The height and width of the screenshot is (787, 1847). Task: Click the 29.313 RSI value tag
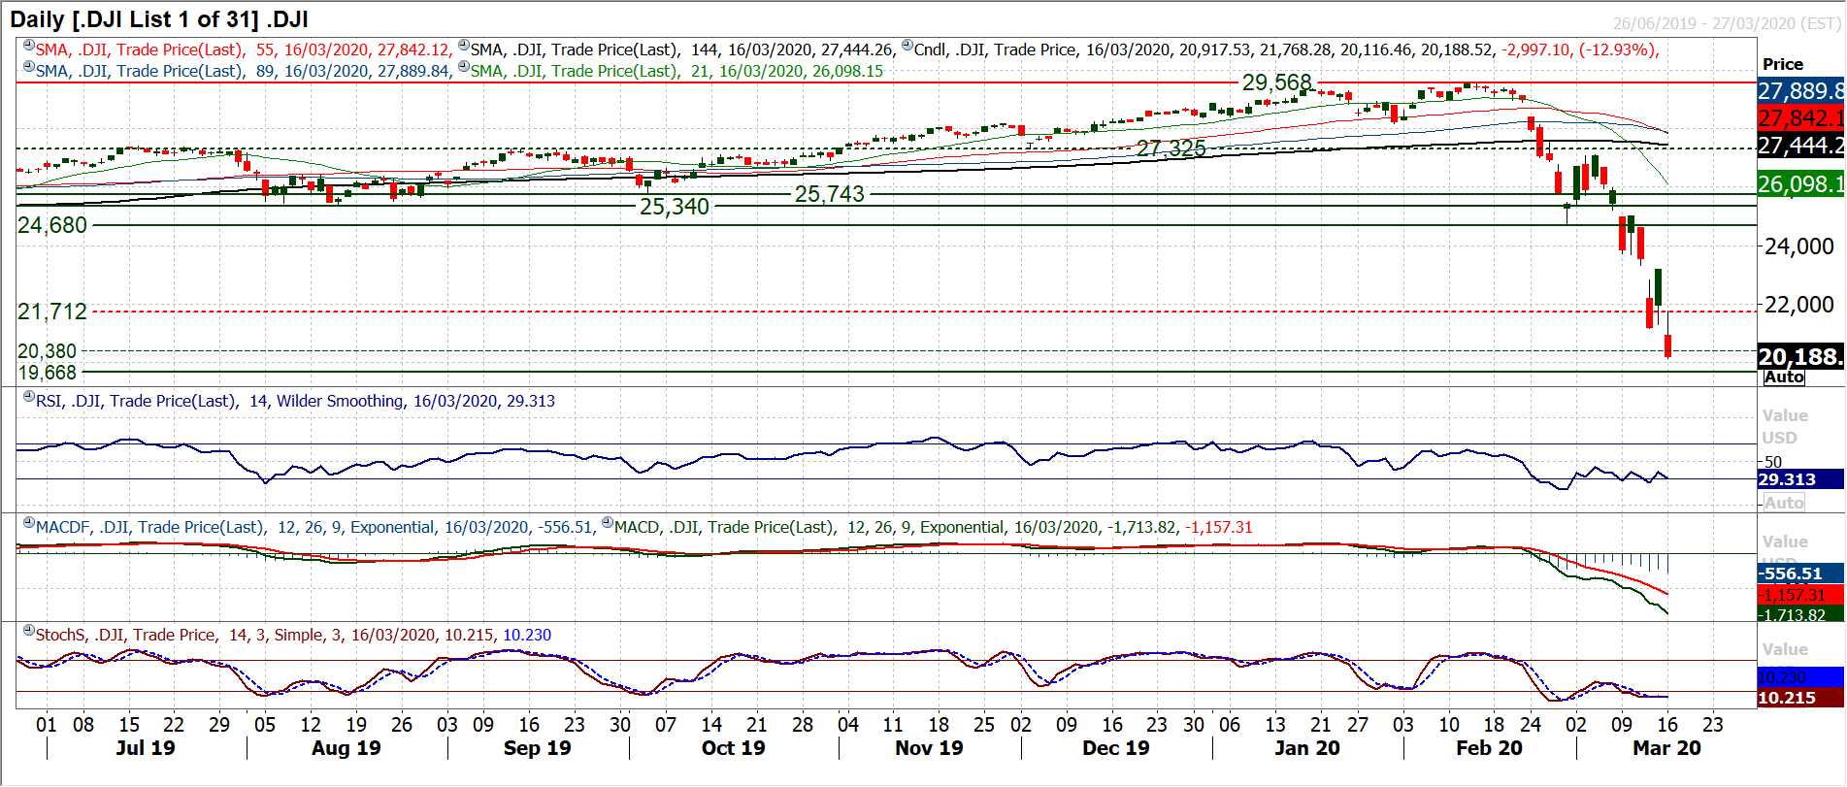pyautogui.click(x=1800, y=479)
